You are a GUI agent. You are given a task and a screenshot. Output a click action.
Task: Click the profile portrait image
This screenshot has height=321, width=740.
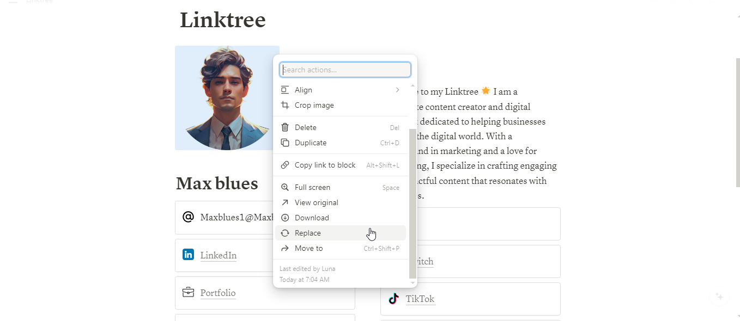(x=227, y=98)
